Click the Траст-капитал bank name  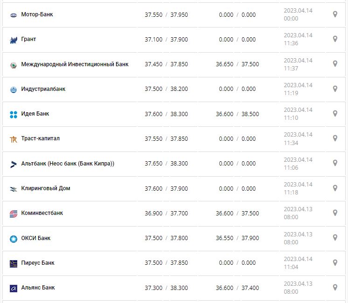41,138
